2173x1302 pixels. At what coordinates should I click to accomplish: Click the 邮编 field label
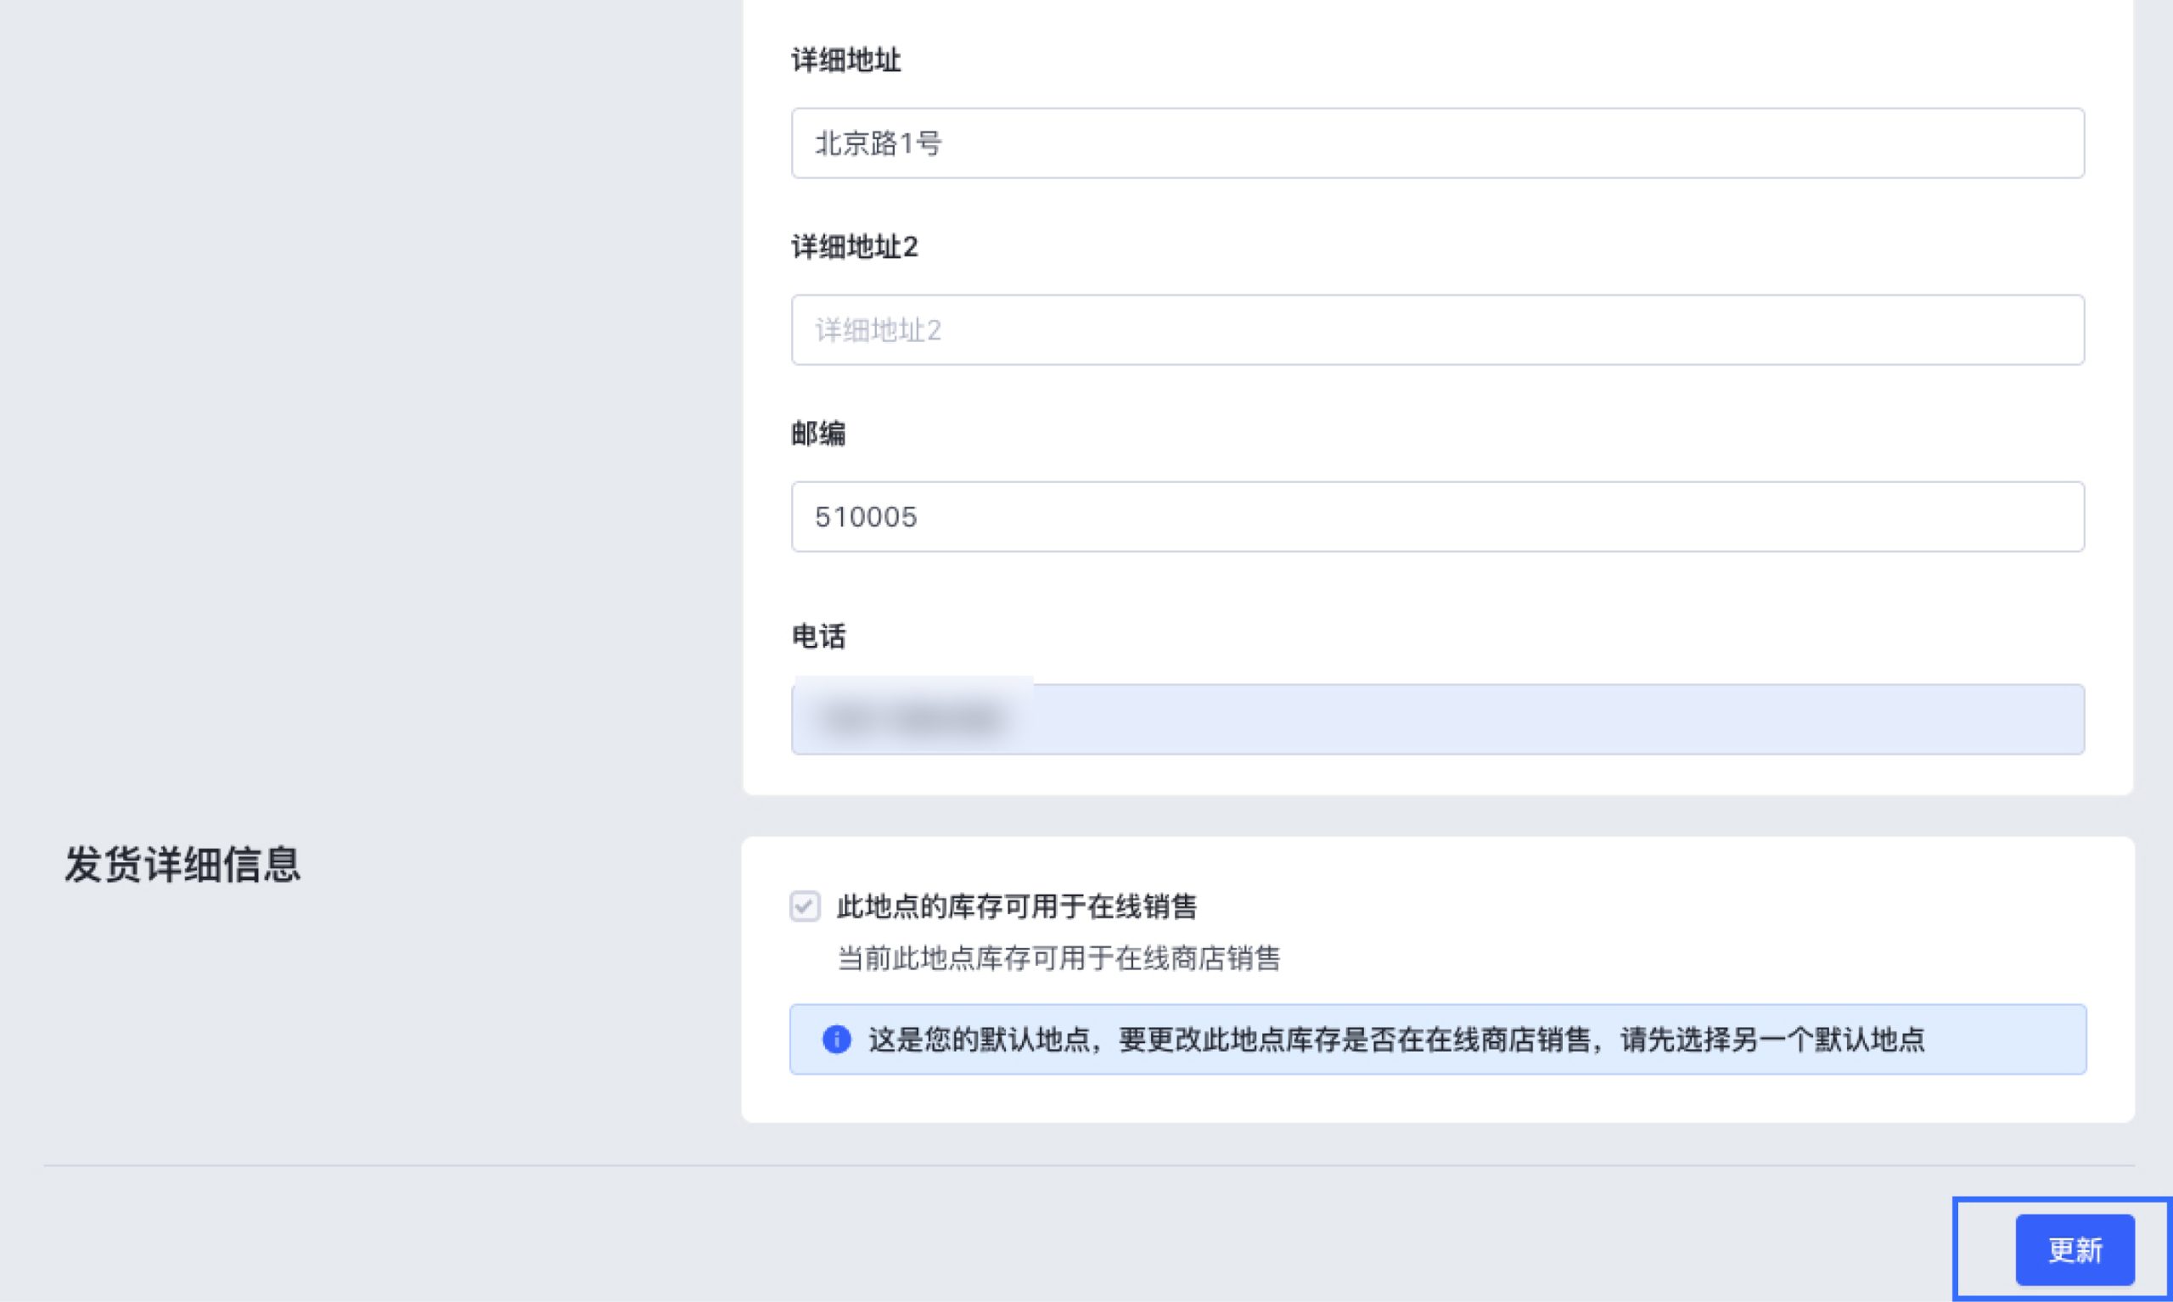pos(818,434)
